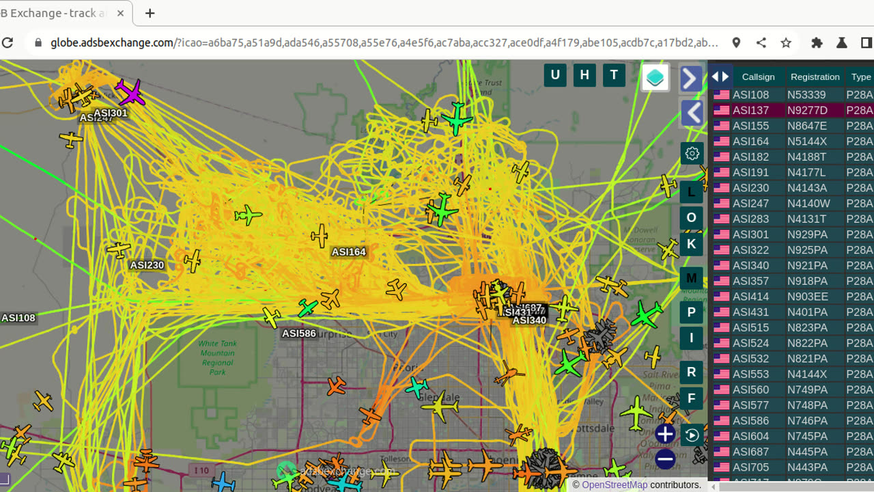This screenshot has width=874, height=492.
Task: Open the map settings gear
Action: 692,153
